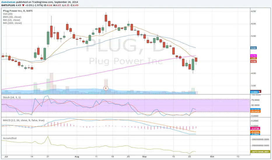Select the 'MA (10, close)' indicator legend
This screenshot has width=272, height=160.
pyautogui.click(x=11, y=20)
